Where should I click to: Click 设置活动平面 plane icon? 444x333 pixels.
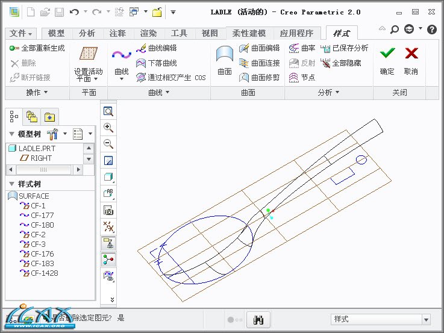(x=89, y=54)
